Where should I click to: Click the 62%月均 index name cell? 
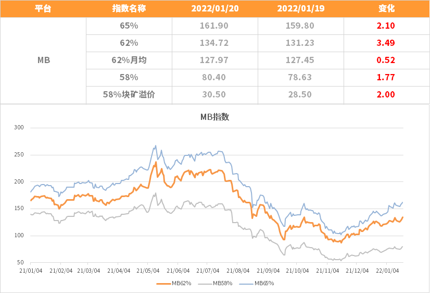point(129,60)
